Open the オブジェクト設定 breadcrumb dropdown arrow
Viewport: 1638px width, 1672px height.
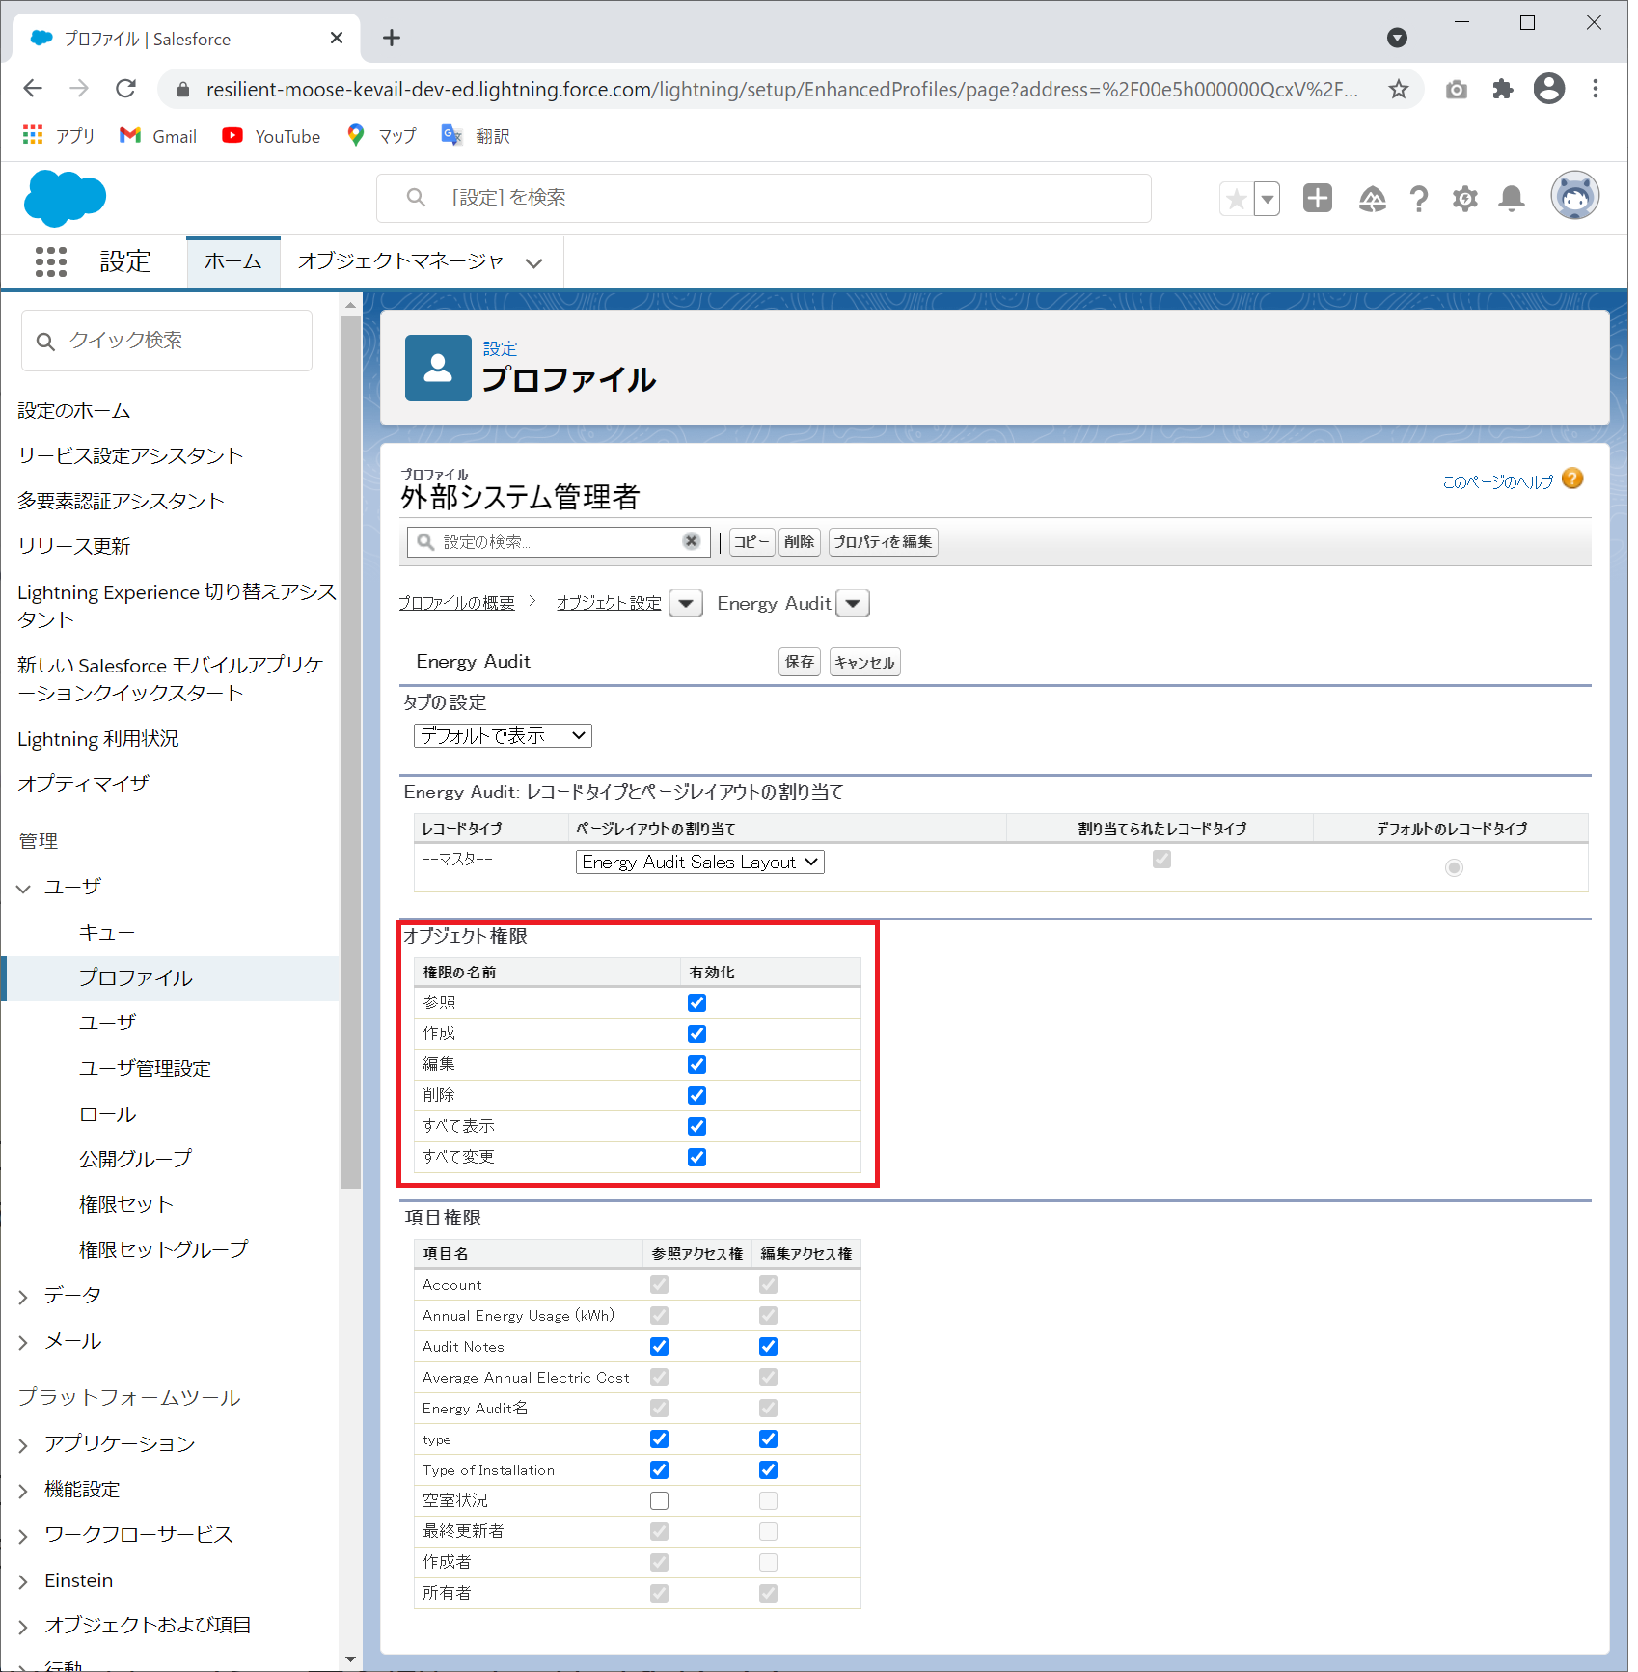tap(686, 603)
